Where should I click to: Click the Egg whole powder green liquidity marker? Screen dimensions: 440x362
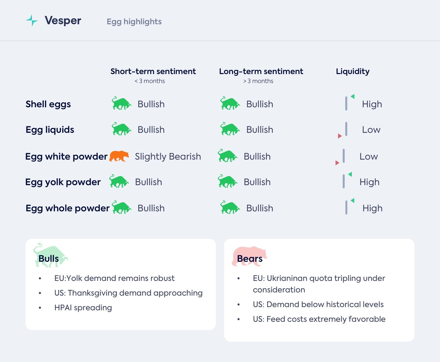pos(353,200)
